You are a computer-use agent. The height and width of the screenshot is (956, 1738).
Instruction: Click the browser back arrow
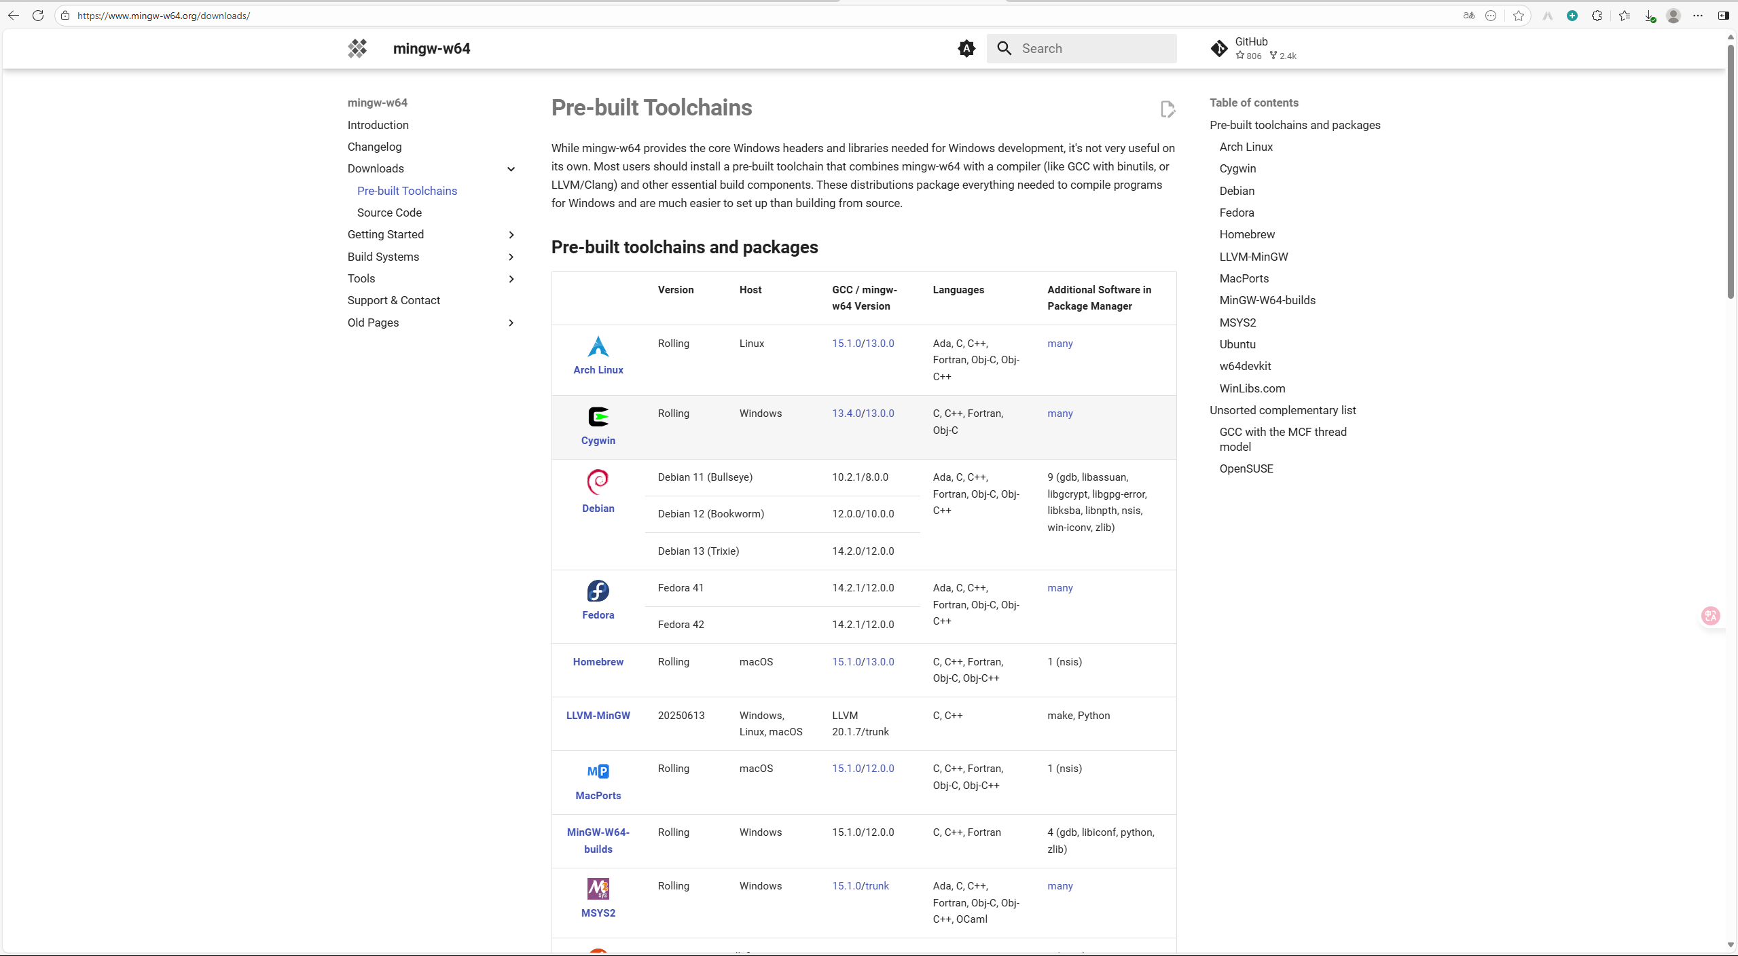tap(14, 16)
